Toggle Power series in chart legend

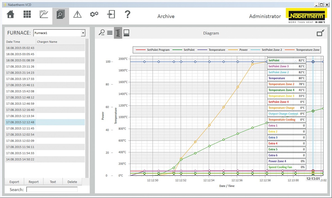238,50
